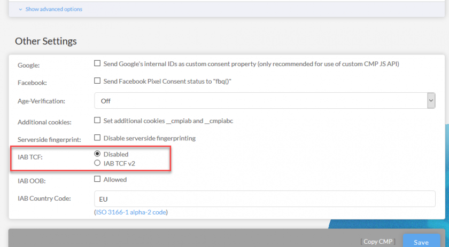Click the blue Save button
Screen dimensions: 449x247
422,241
